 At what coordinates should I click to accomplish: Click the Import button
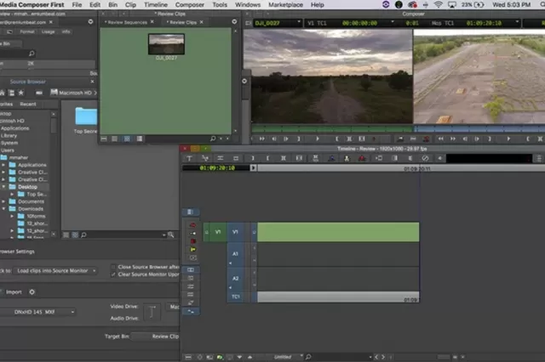coord(14,292)
